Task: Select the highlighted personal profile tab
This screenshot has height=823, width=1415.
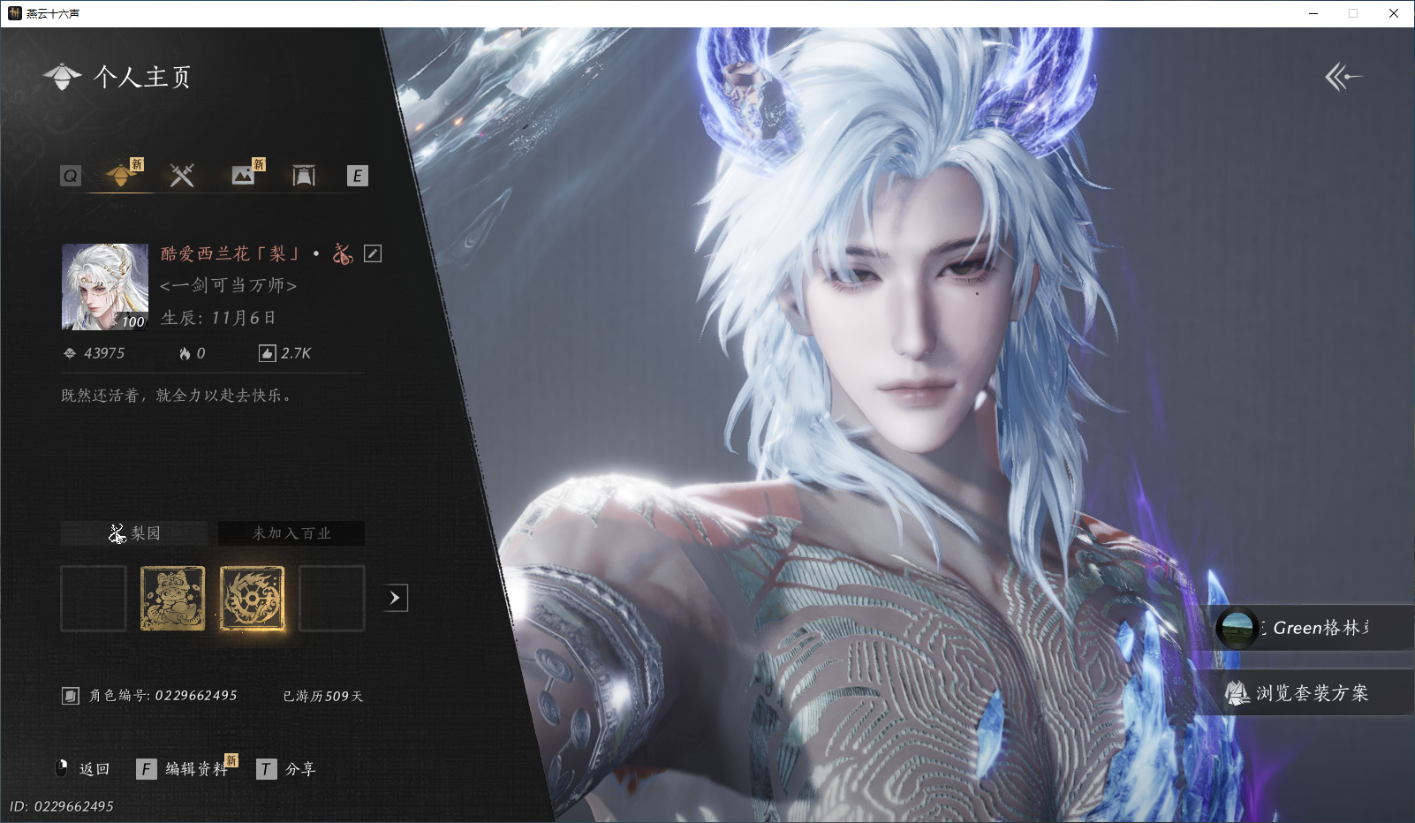Action: pyautogui.click(x=122, y=175)
